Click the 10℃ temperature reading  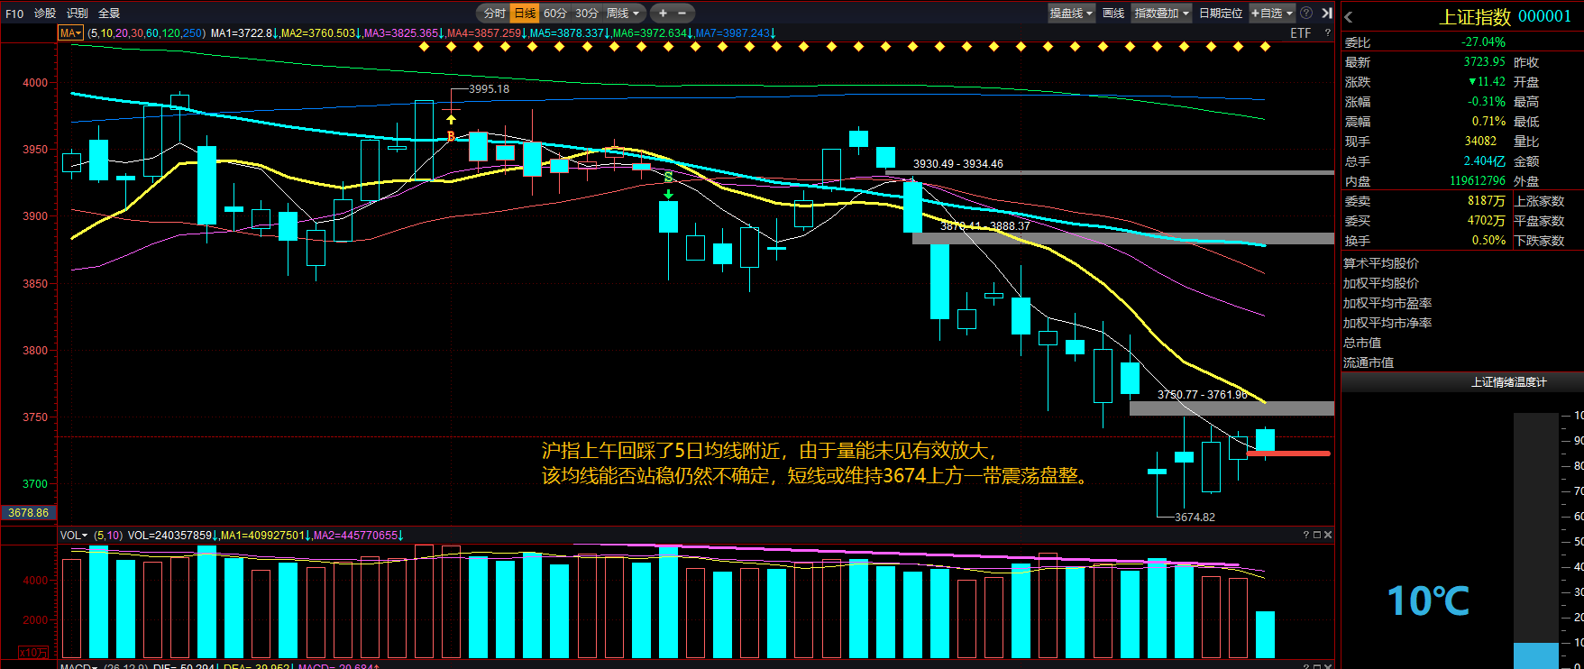(1428, 601)
